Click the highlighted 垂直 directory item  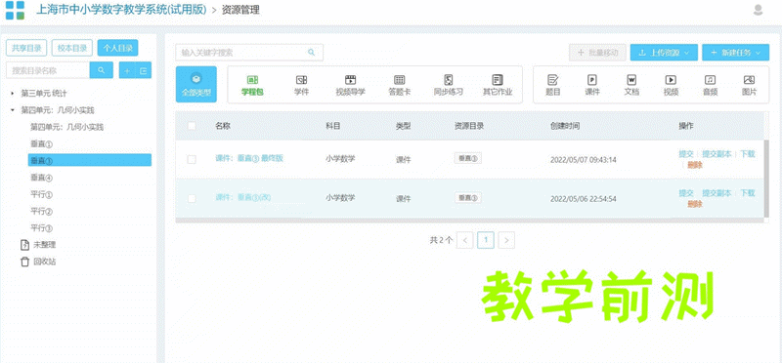pos(90,160)
